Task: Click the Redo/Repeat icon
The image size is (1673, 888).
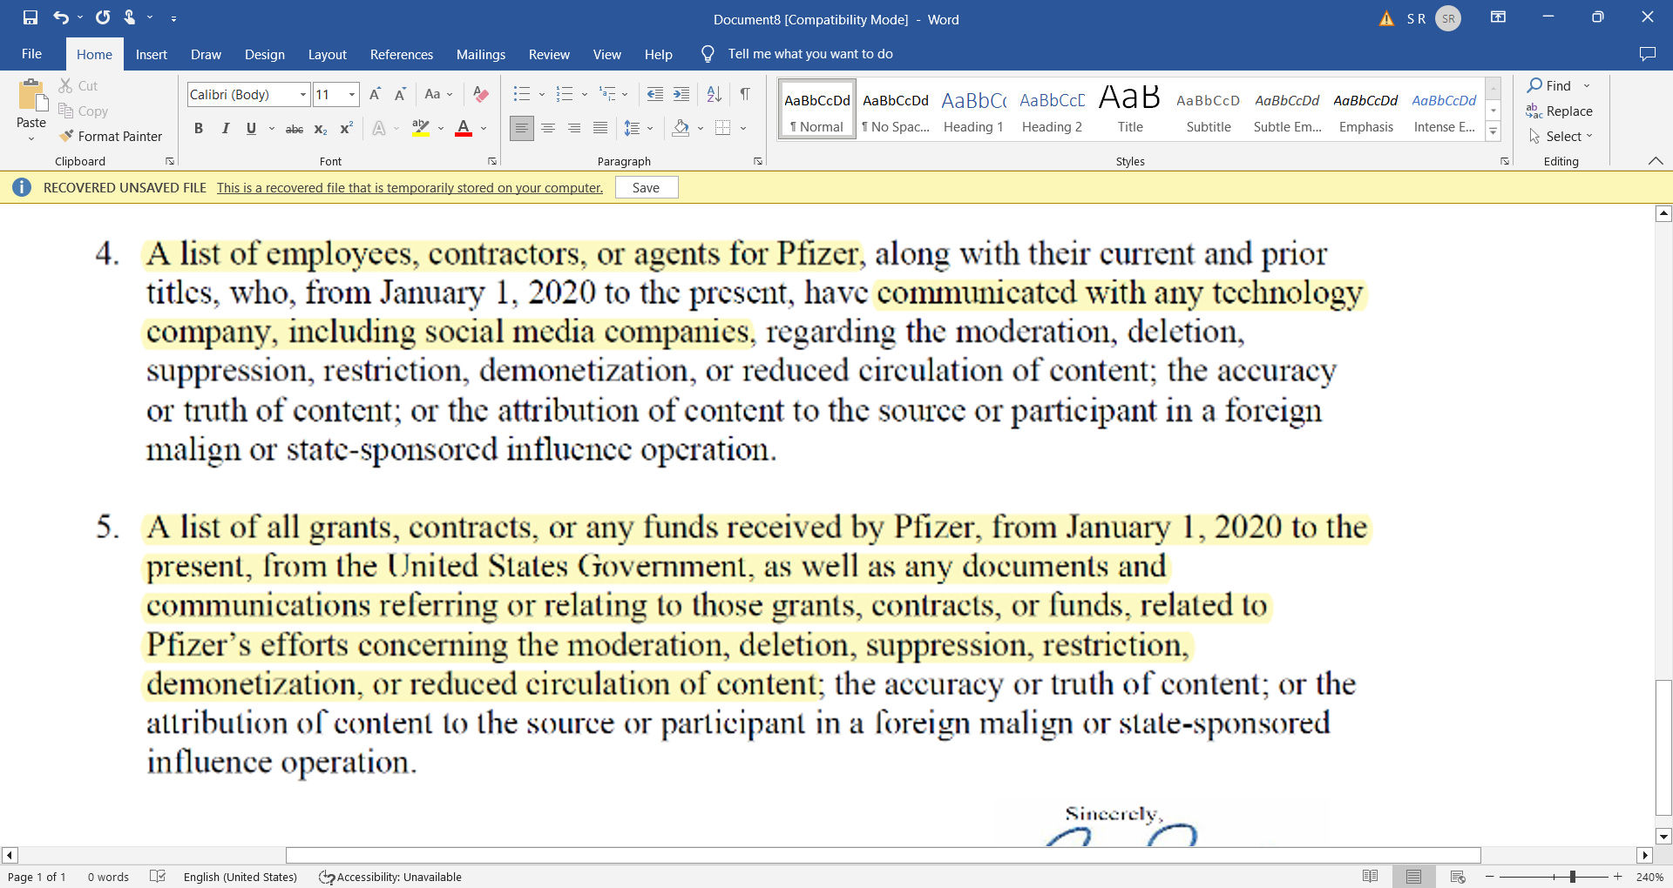Action: click(x=103, y=17)
